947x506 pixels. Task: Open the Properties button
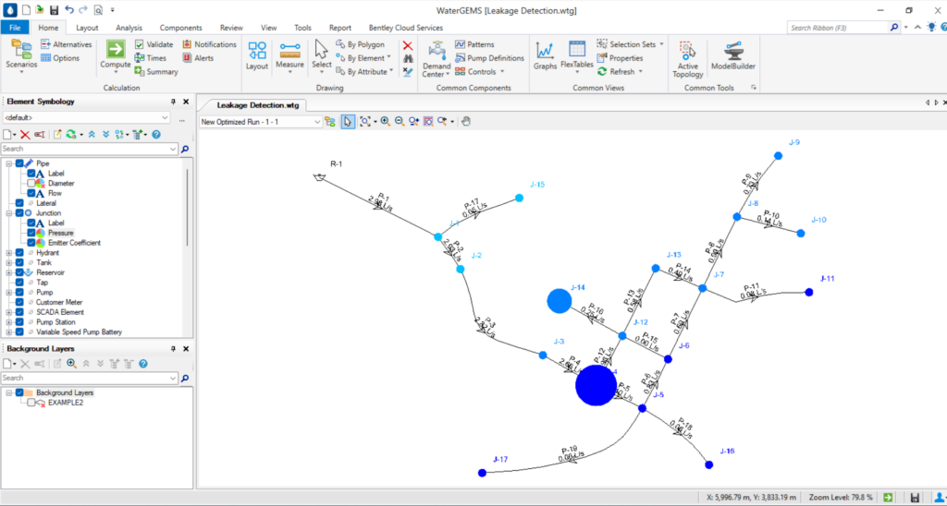click(620, 58)
